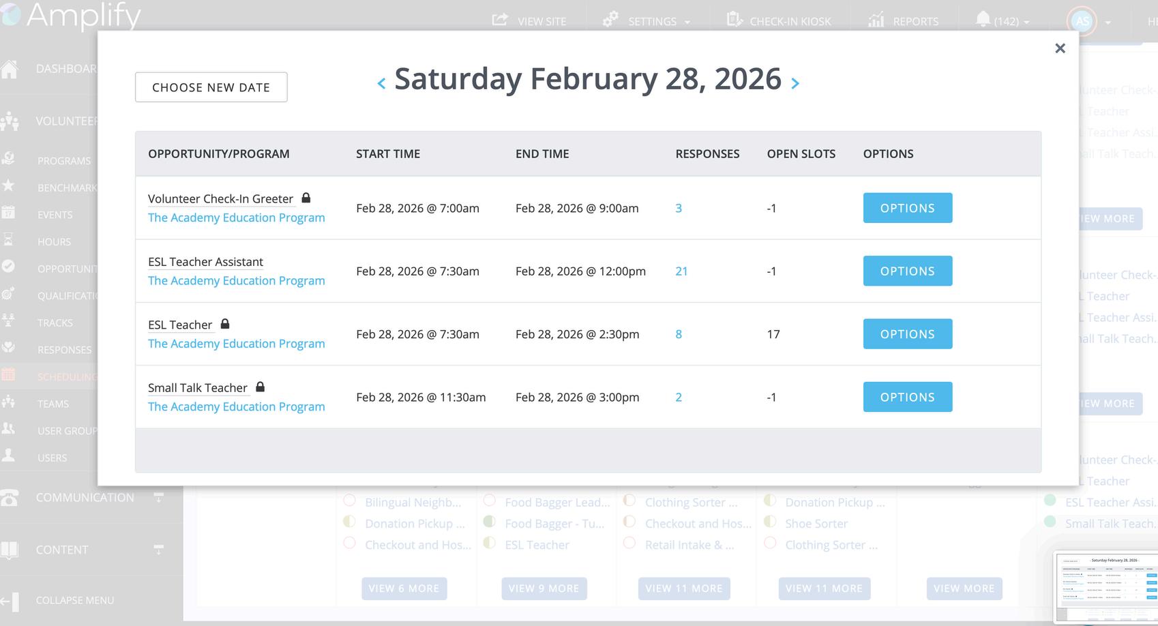This screenshot has width=1158, height=626.
Task: Open ESL Teacher opportunity link in modal
Action: pyautogui.click(x=180, y=325)
